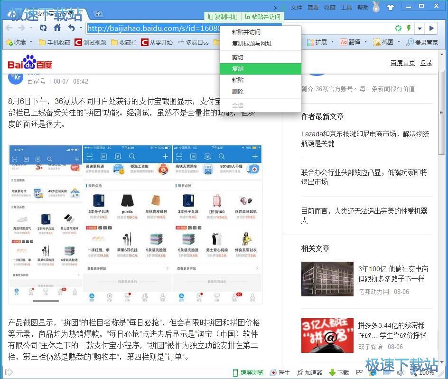Open the 工具 menu
The height and width of the screenshot is (379, 448).
[x=346, y=8]
